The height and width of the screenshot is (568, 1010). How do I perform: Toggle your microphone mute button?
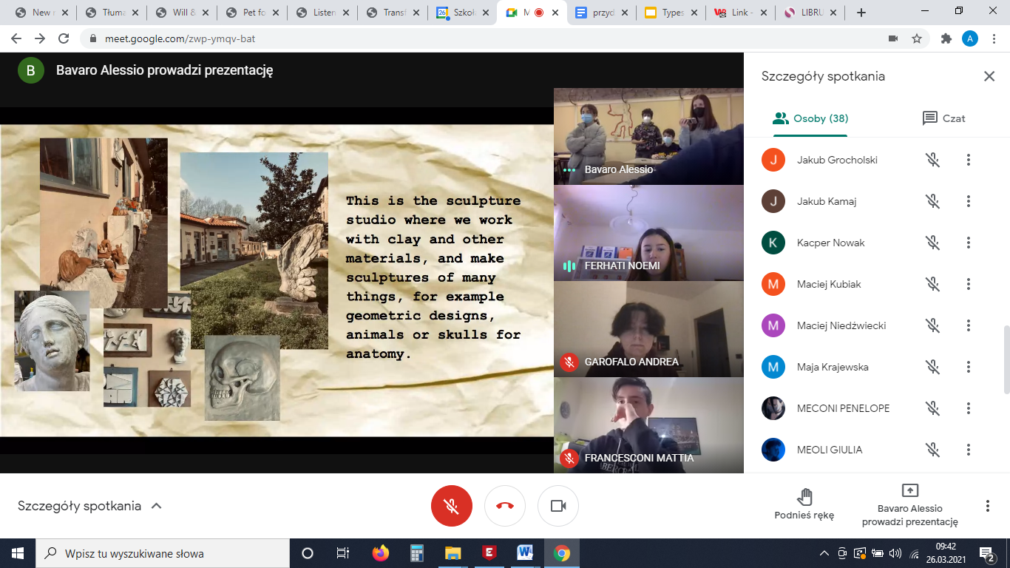click(x=452, y=506)
